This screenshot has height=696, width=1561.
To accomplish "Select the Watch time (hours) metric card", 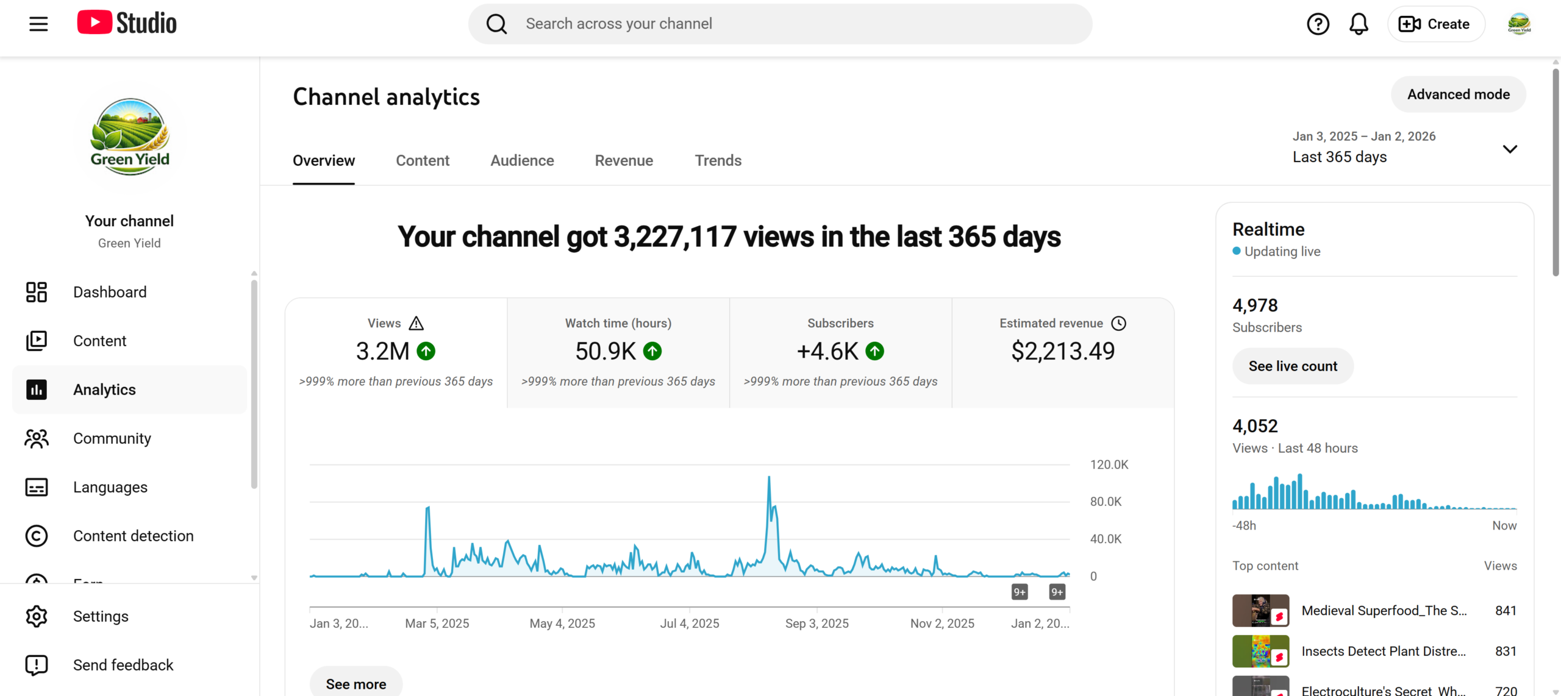I will [618, 352].
